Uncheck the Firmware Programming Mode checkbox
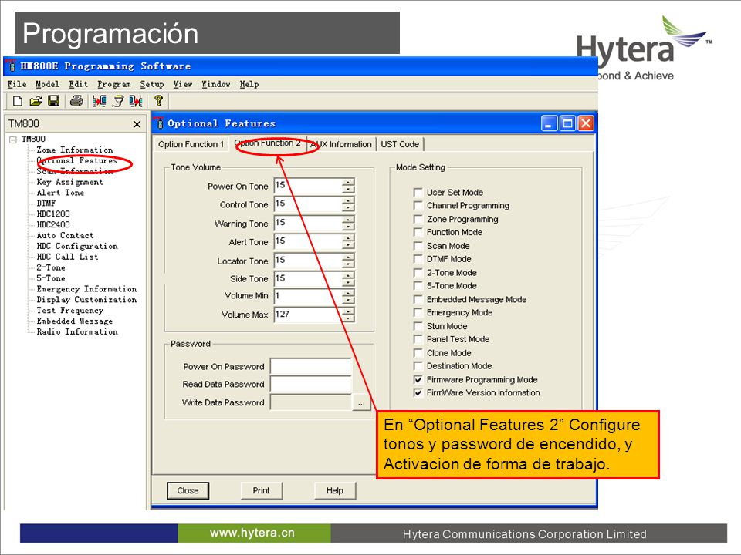This screenshot has height=555, width=741. 418,380
